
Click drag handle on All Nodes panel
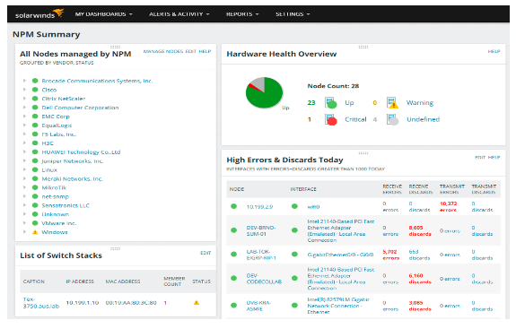pyautogui.click(x=115, y=47)
